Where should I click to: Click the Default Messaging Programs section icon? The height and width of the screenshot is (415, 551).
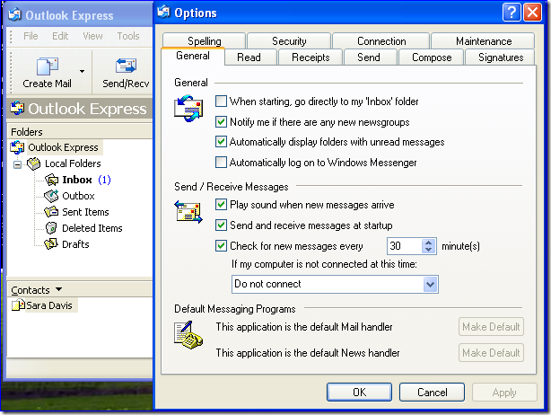coord(188,335)
